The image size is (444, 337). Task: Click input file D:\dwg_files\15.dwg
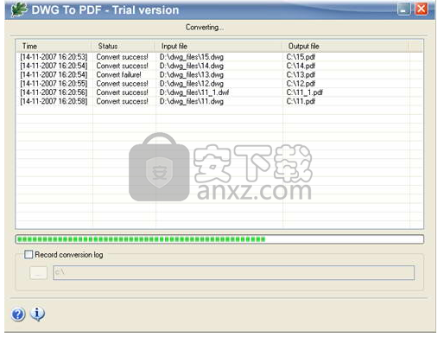tap(192, 57)
